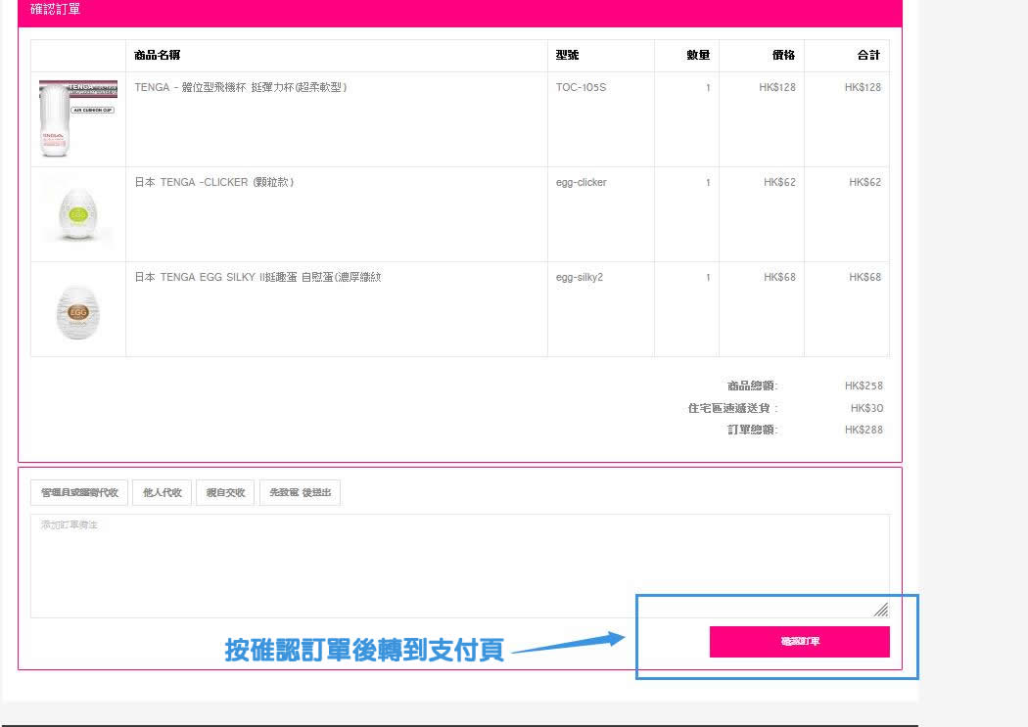Open the TENGA air cushion cup thumbnail

(78, 118)
